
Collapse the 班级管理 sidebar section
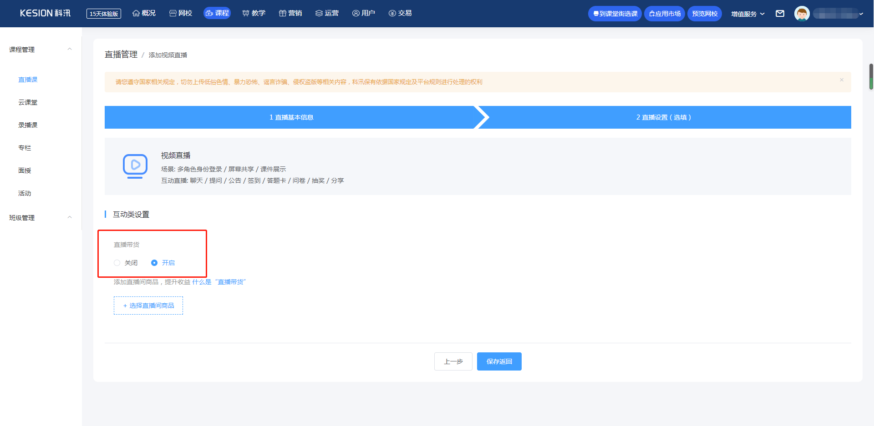pos(70,217)
